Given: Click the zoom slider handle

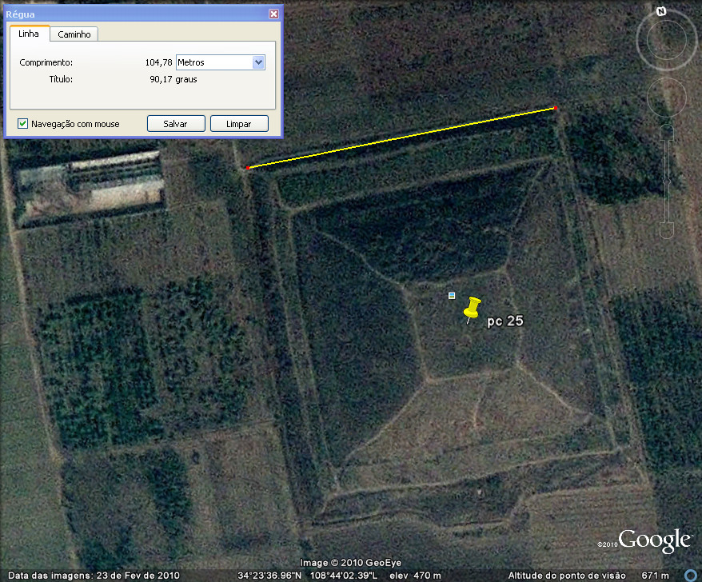Looking at the screenshot, I should point(666,184).
